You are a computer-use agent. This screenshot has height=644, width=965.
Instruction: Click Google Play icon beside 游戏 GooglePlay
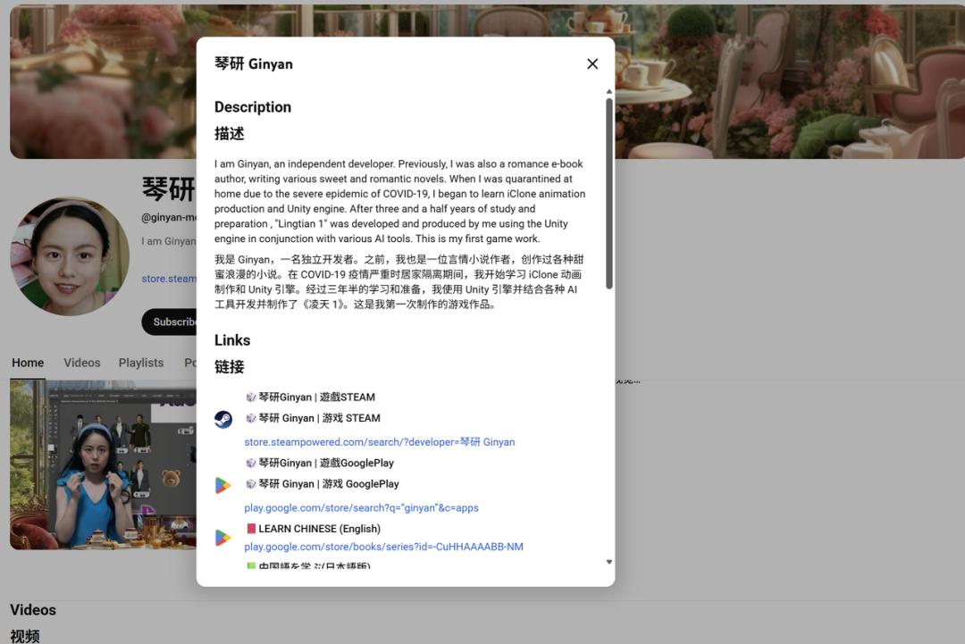223,485
